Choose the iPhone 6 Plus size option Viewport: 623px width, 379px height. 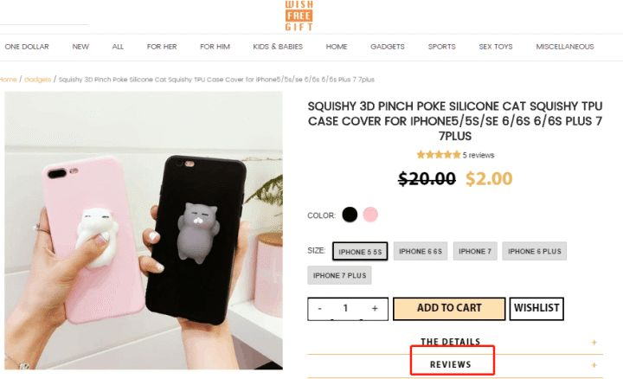point(535,251)
